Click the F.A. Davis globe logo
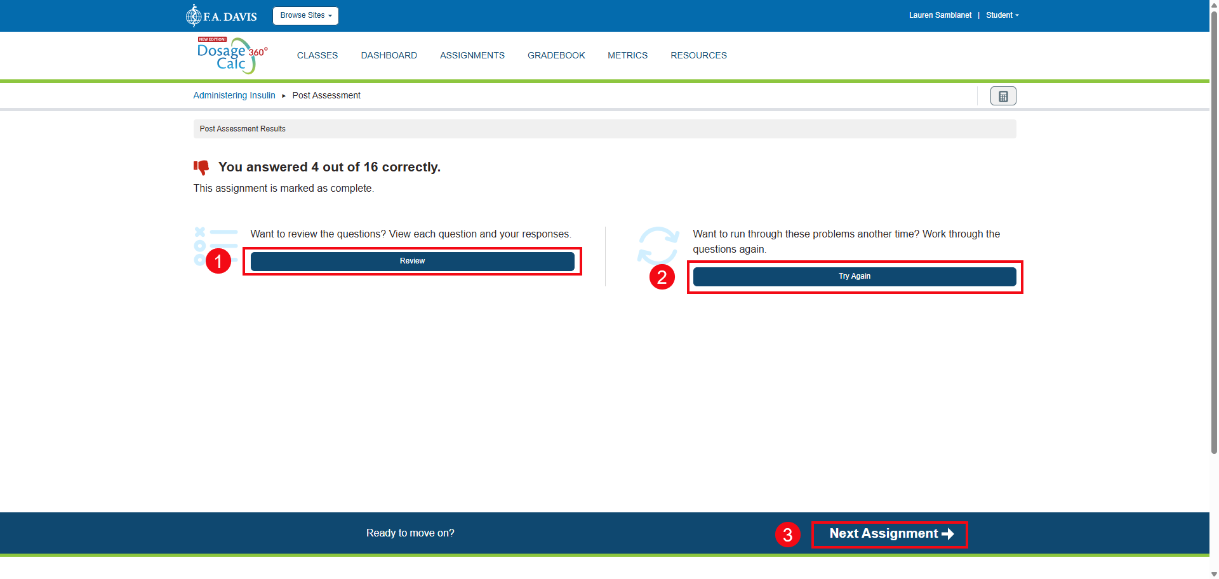The image size is (1219, 579). 194,15
